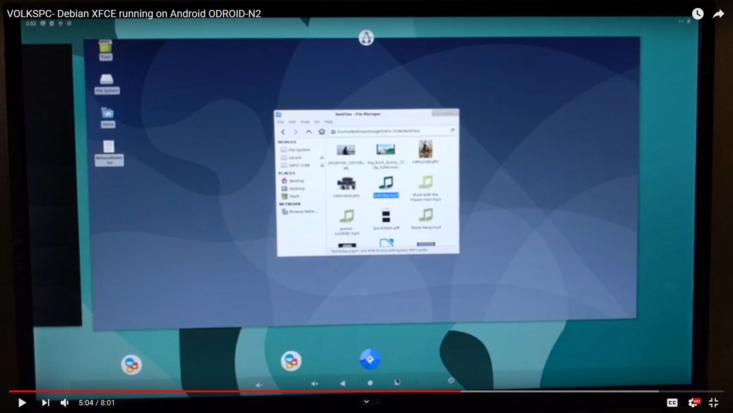Open the parent folder with the up arrow
This screenshot has width=733, height=413.
pyautogui.click(x=309, y=132)
